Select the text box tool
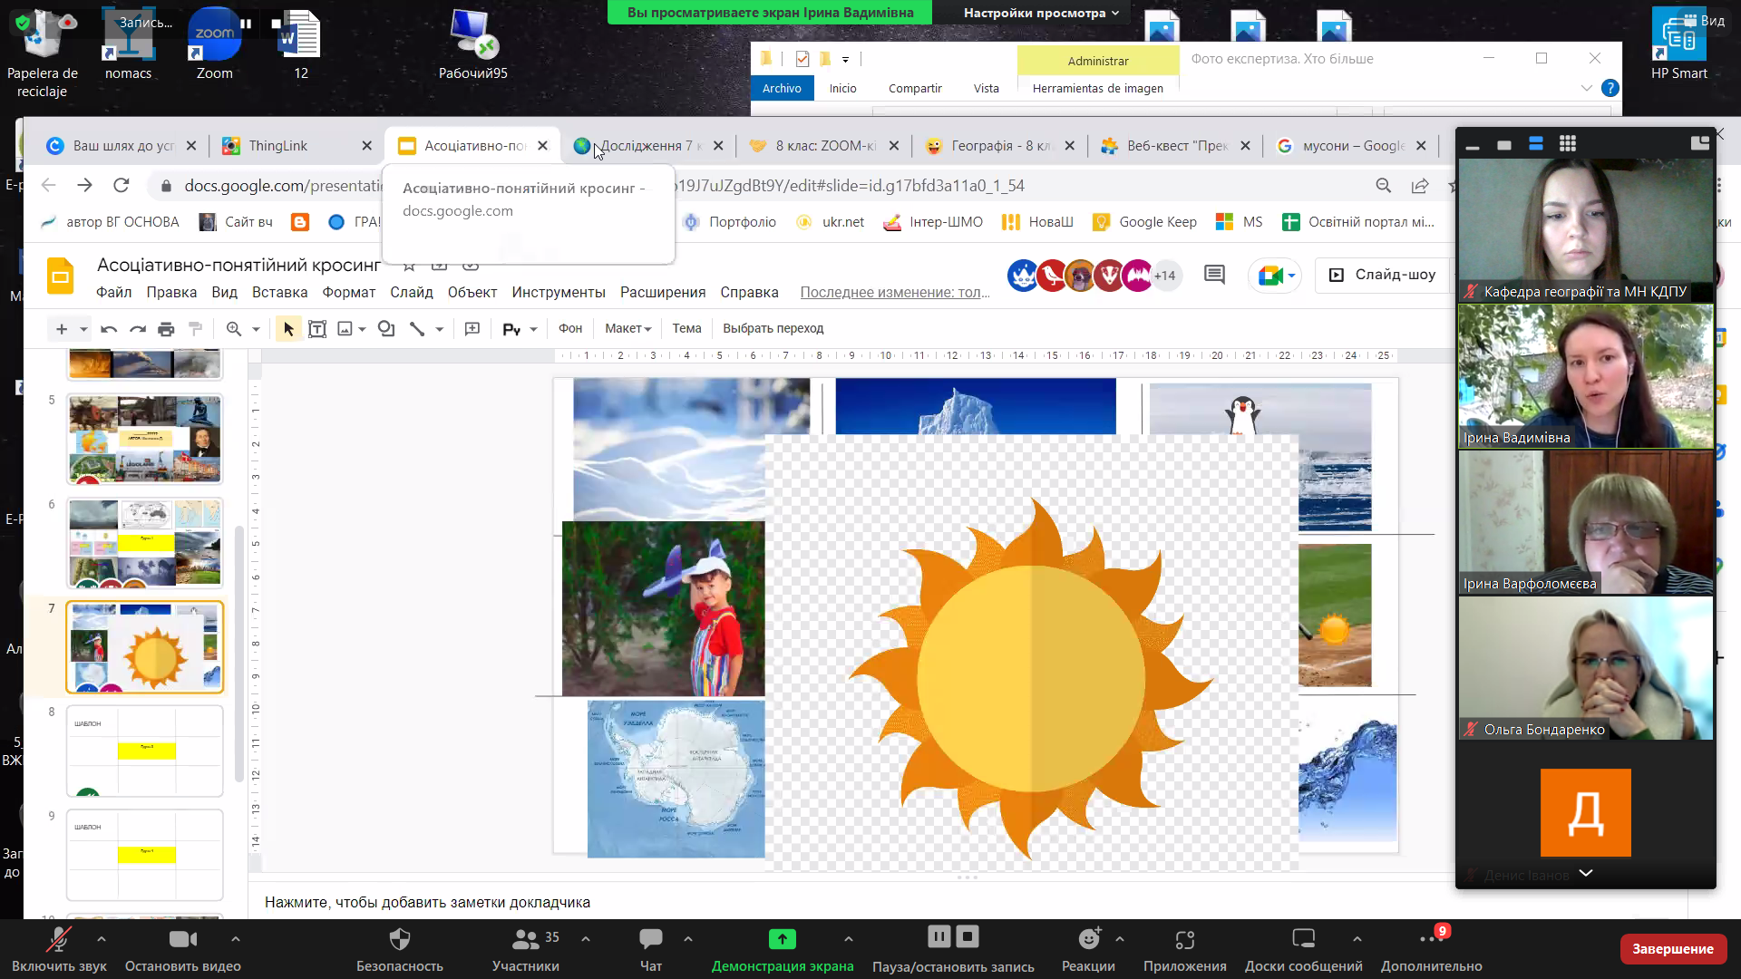 317,329
